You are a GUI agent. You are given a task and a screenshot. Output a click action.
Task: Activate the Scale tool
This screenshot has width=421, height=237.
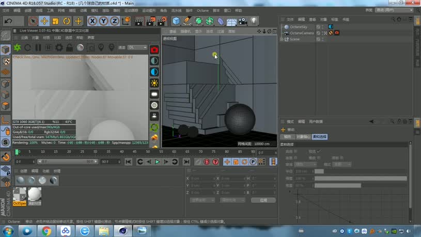point(55,21)
